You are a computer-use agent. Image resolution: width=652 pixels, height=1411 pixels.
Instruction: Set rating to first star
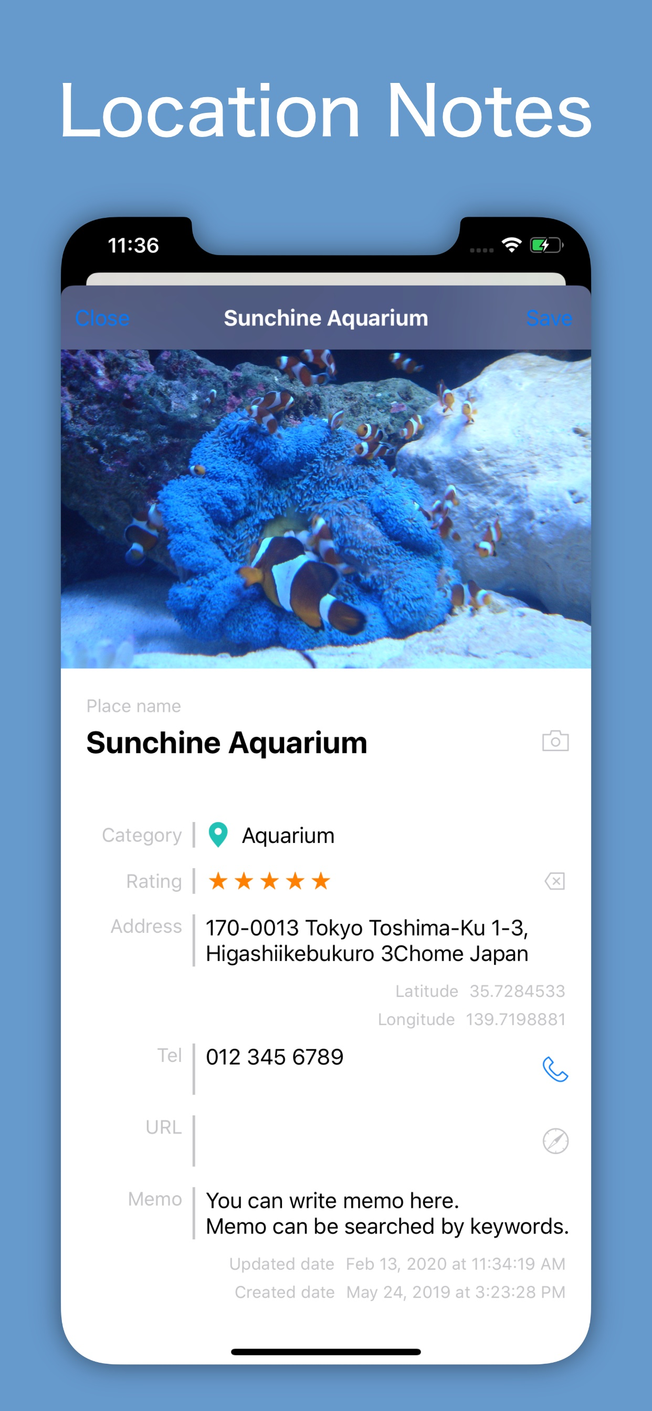point(218,881)
